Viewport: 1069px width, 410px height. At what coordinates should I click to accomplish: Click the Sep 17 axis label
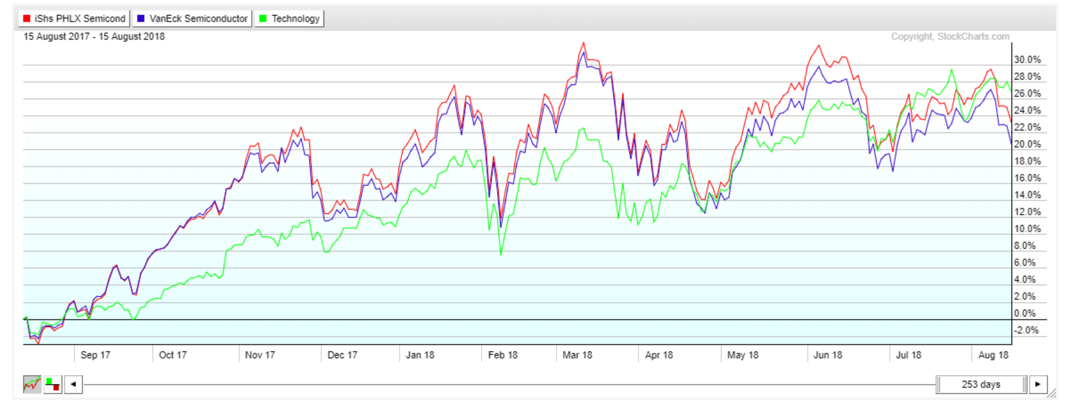pyautogui.click(x=95, y=355)
